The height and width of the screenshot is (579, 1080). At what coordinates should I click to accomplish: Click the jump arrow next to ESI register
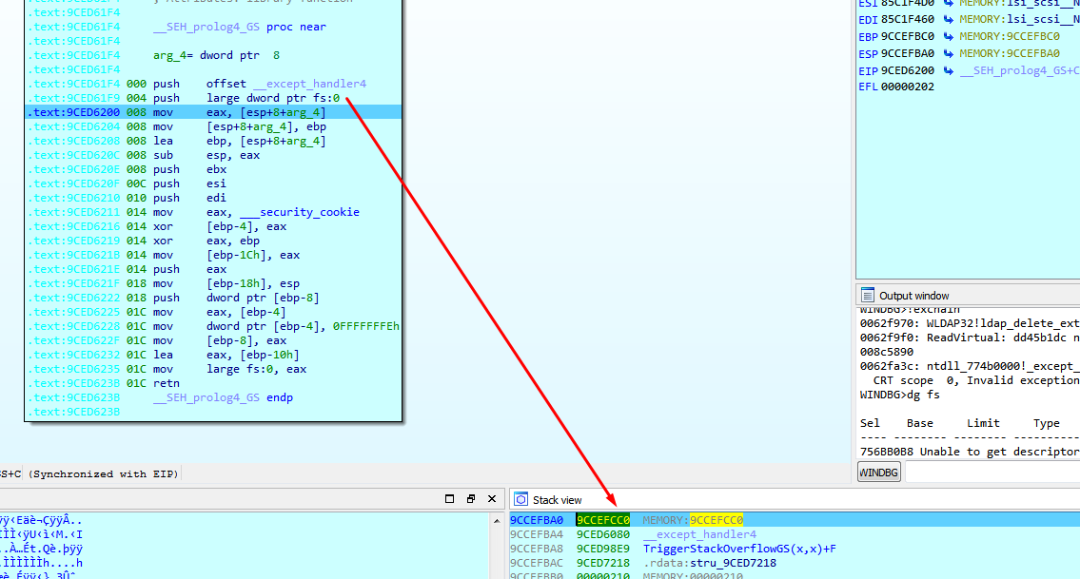[949, 2]
